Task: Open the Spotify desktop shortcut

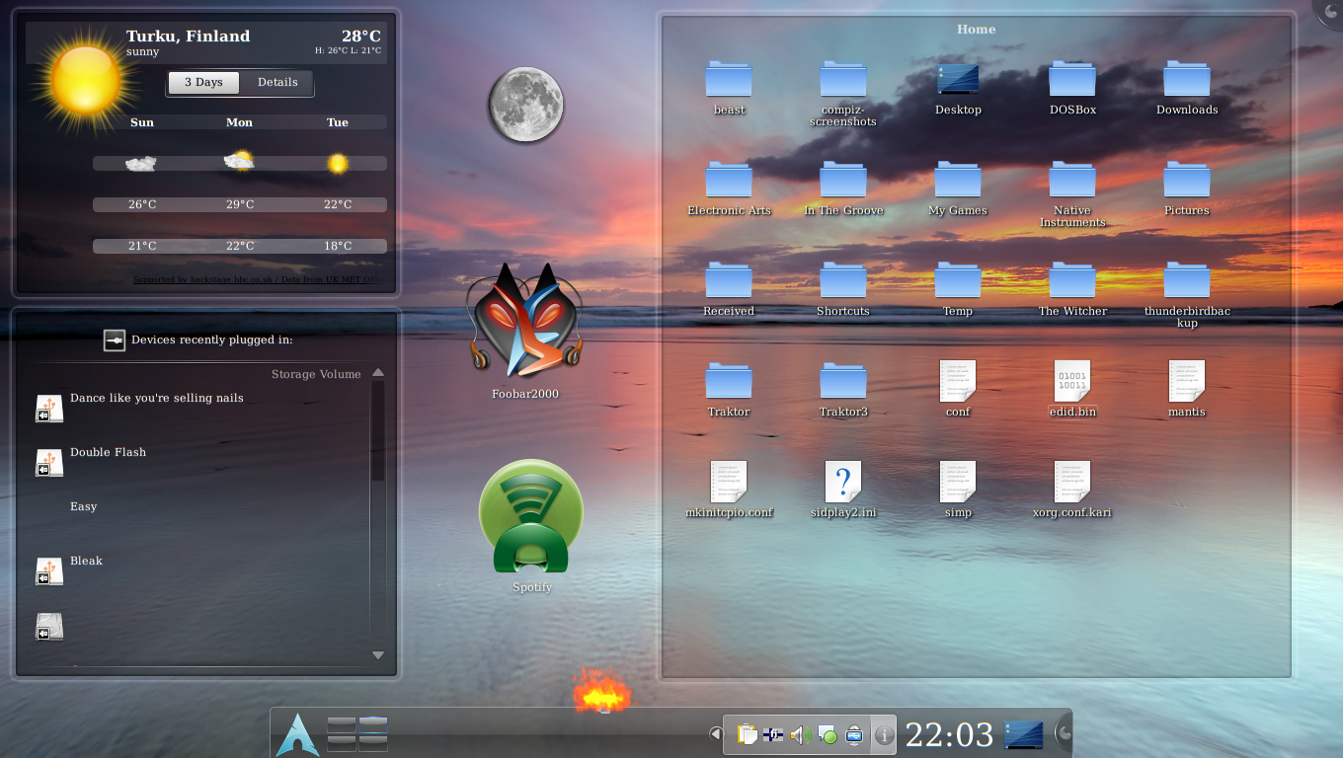Action: 531,517
